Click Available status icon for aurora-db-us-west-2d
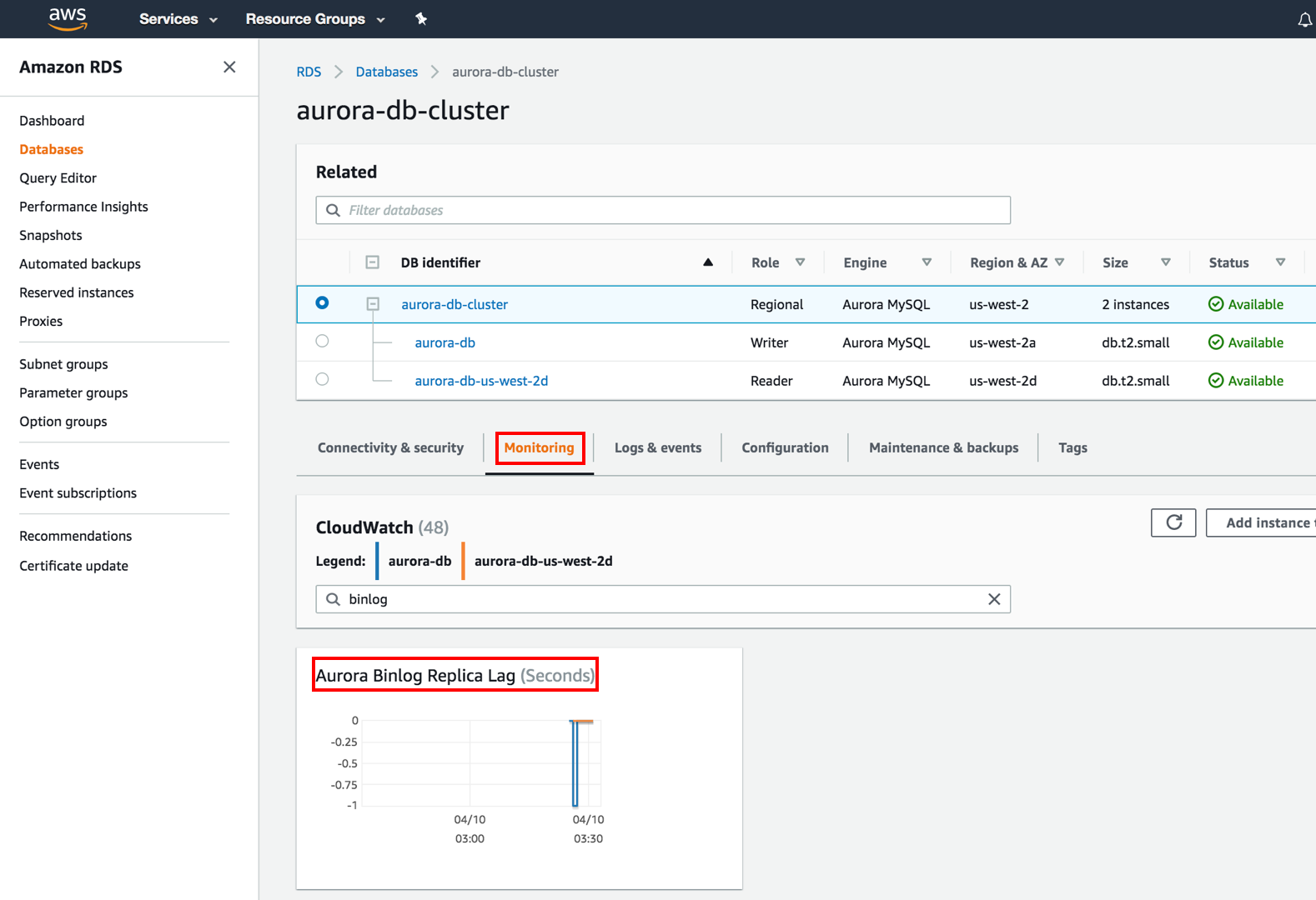Screen dimensions: 1316x900 click(x=1216, y=381)
